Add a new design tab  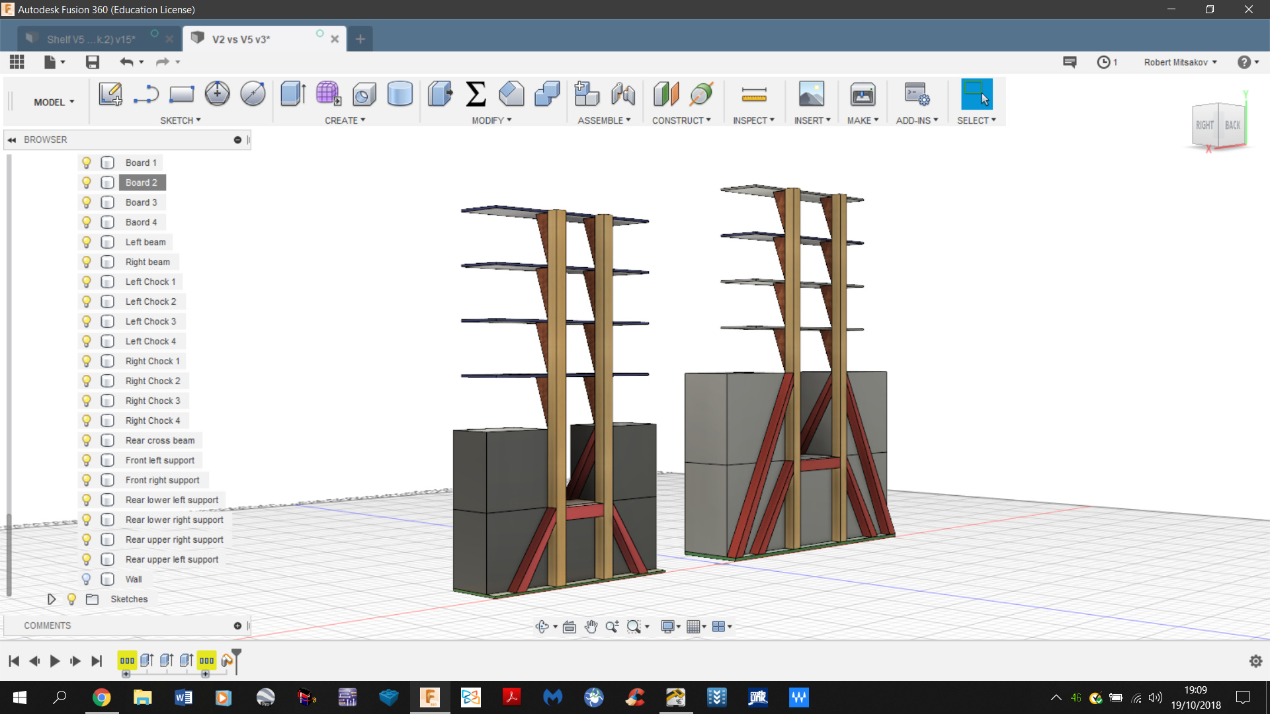[x=360, y=39]
